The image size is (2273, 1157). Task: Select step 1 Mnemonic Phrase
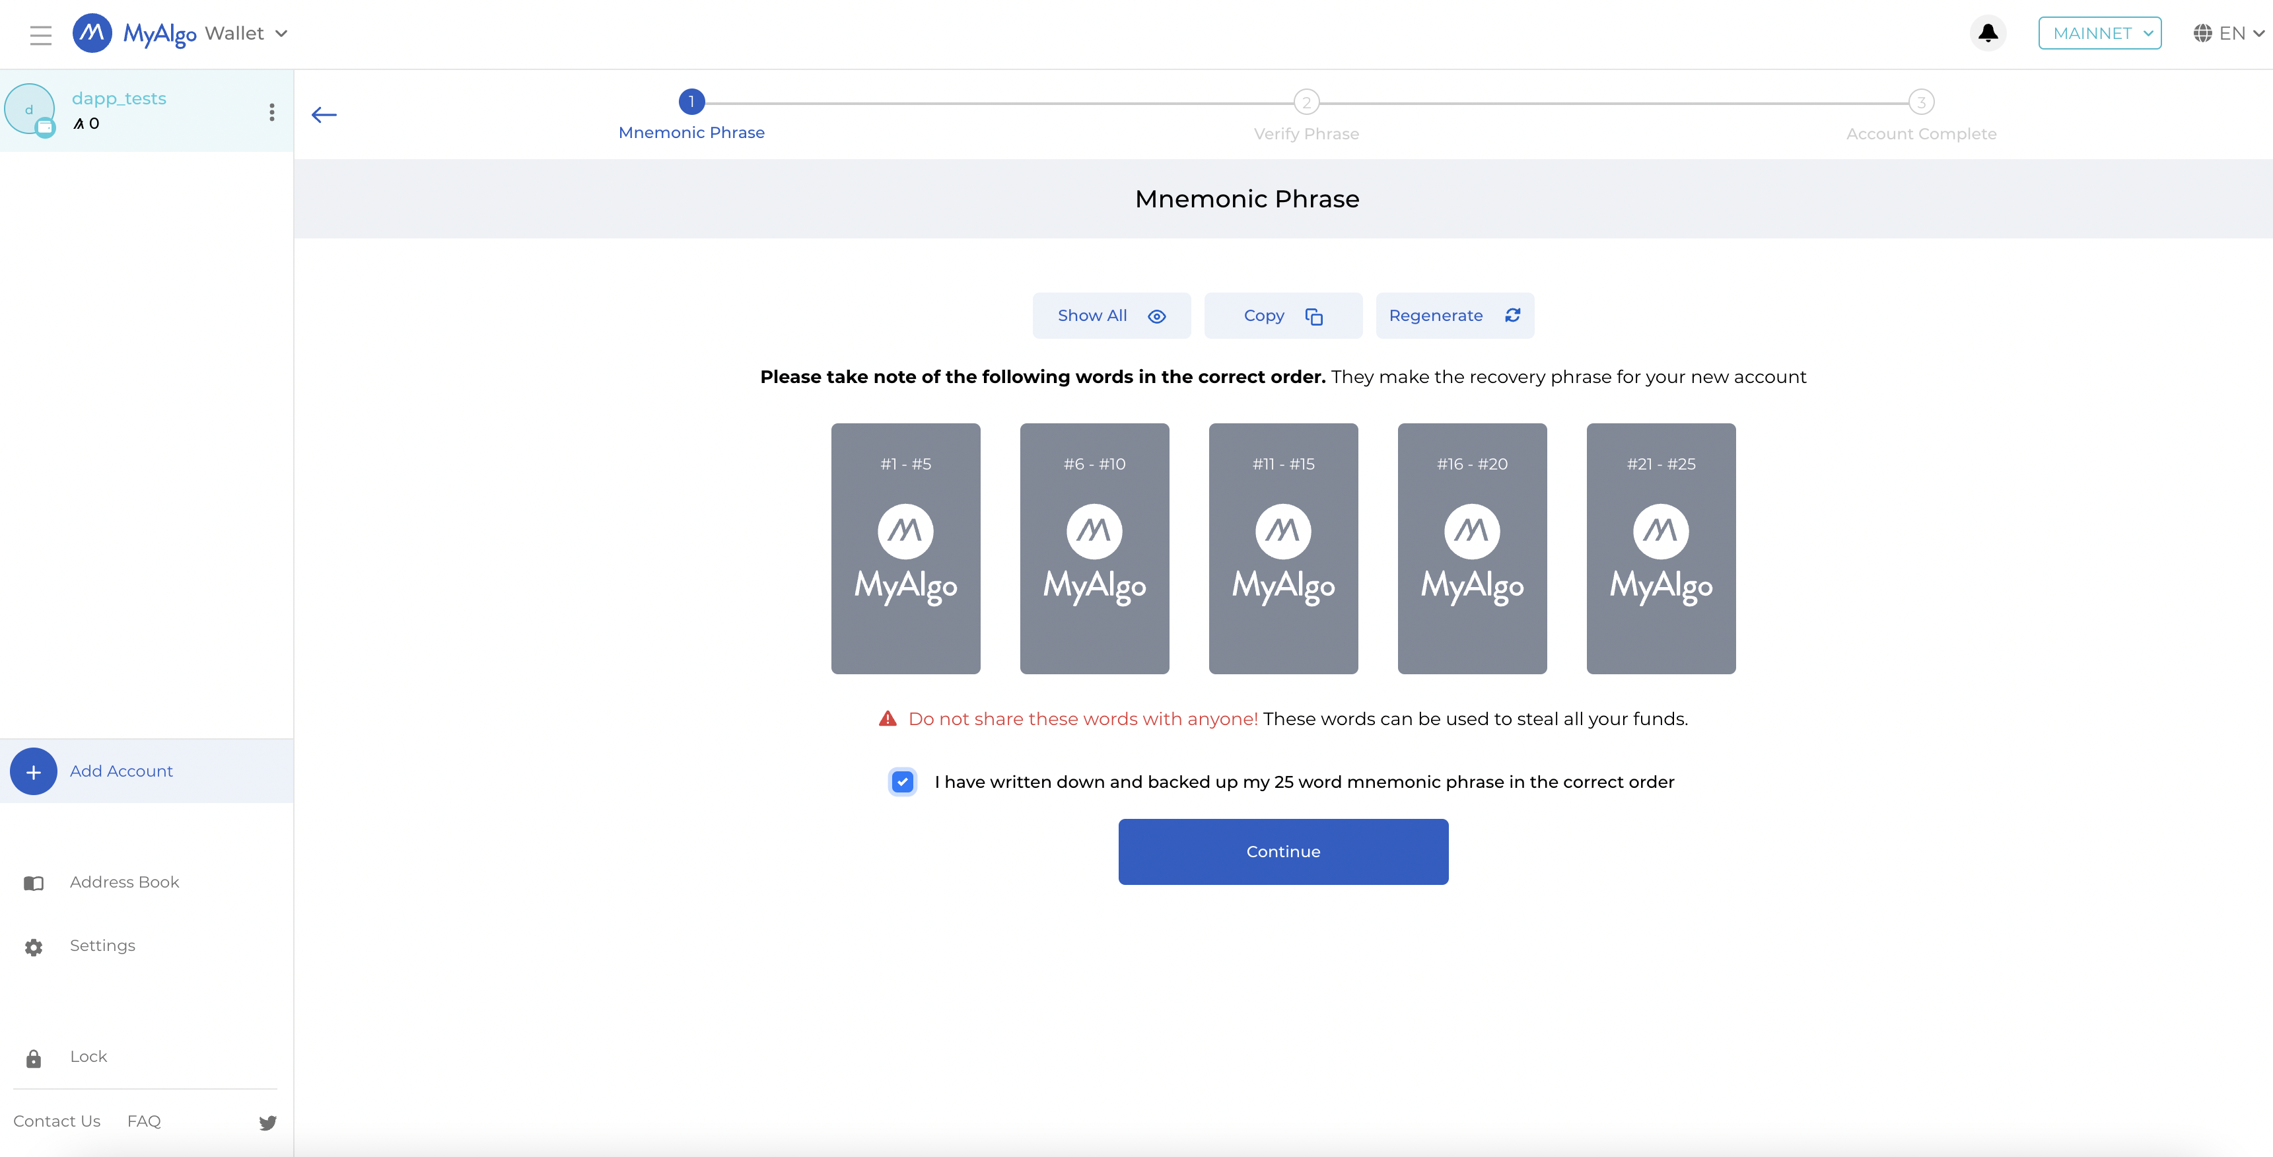691,115
